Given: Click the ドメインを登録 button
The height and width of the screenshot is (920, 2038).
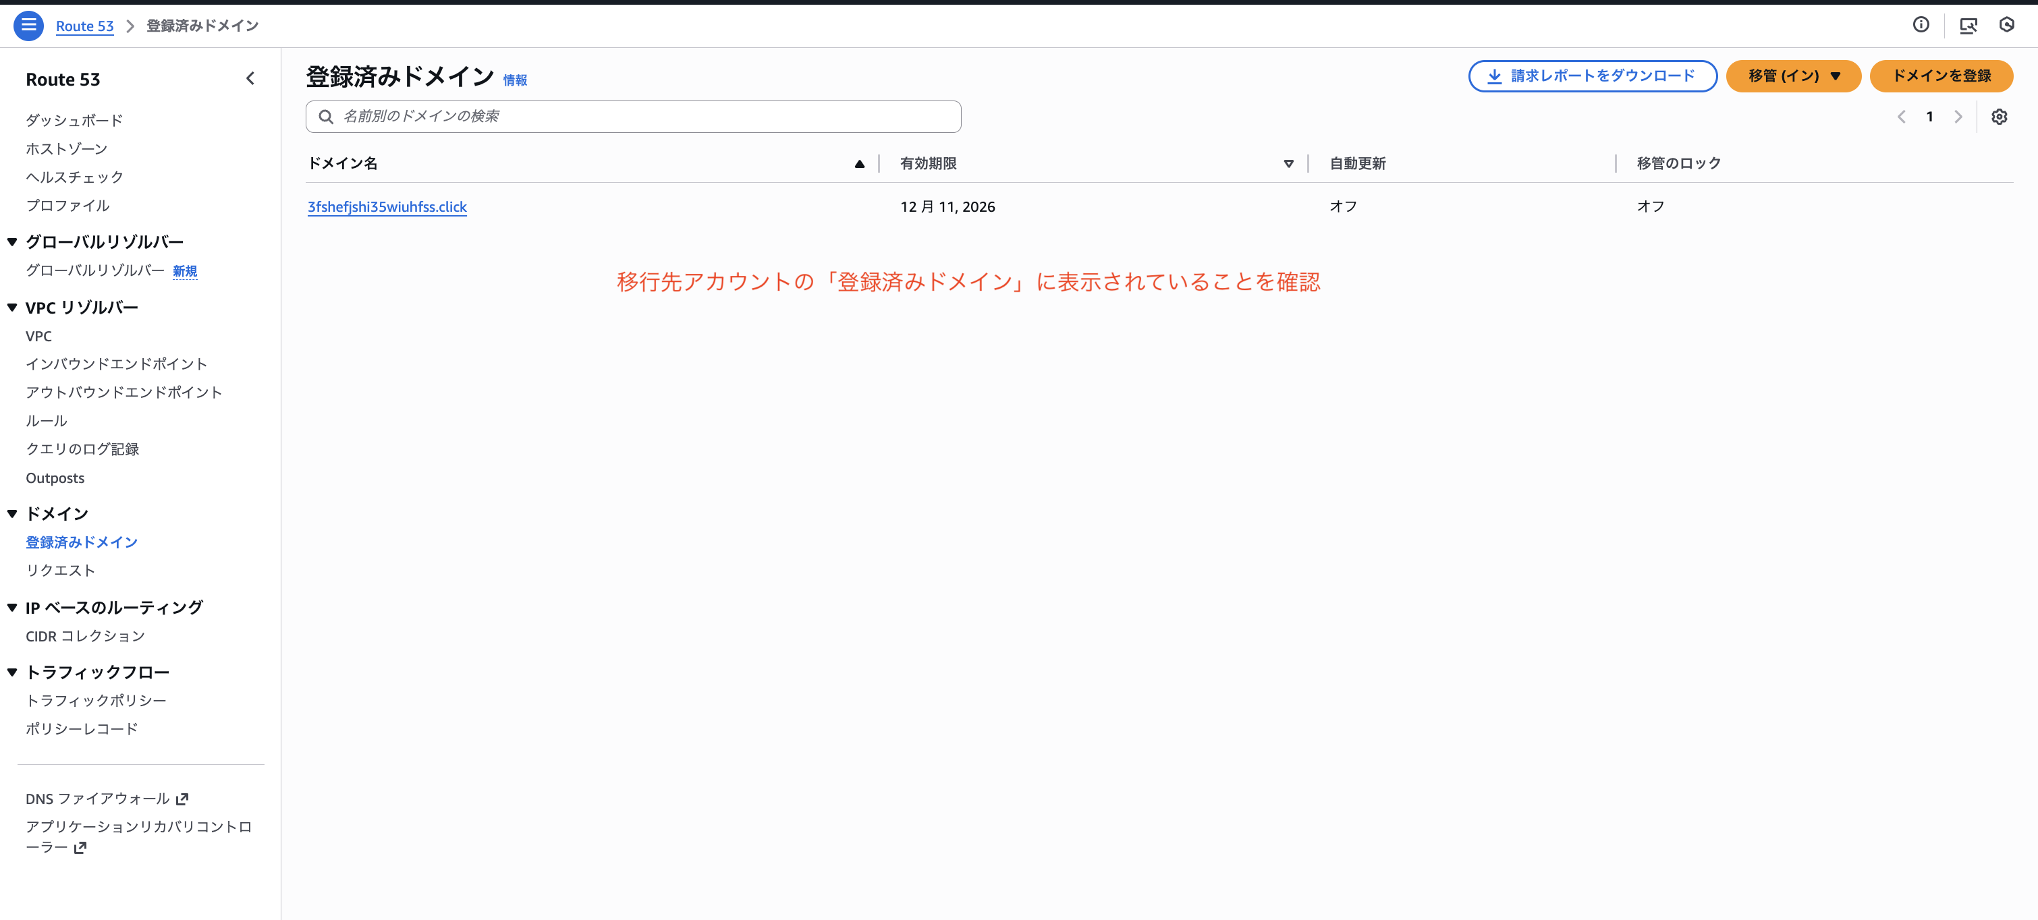Looking at the screenshot, I should pos(1941,76).
